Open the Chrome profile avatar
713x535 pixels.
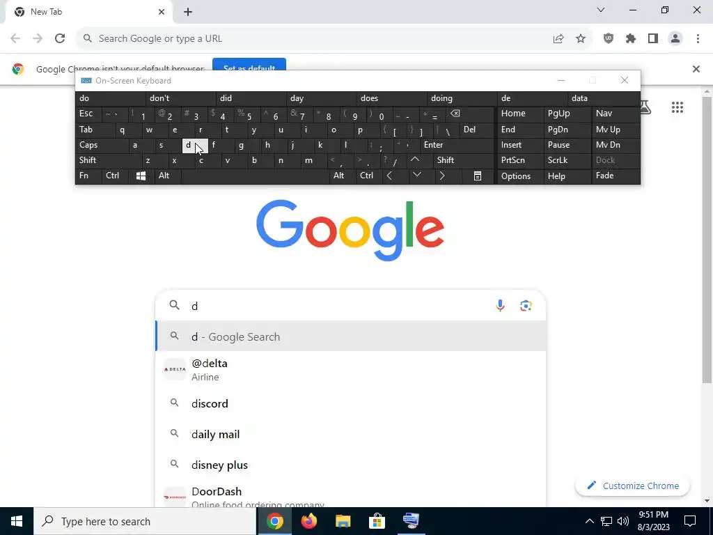675,39
